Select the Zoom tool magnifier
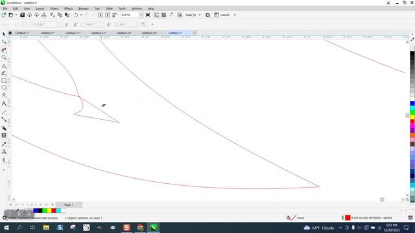The image size is (415, 233). pyautogui.click(x=4, y=58)
